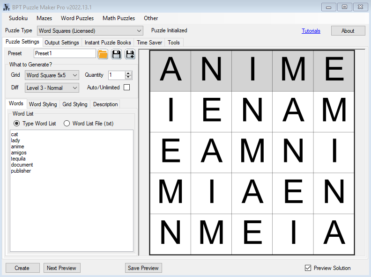
Task: Select the Word List File (.txt) radio button
Action: [x=67, y=124]
